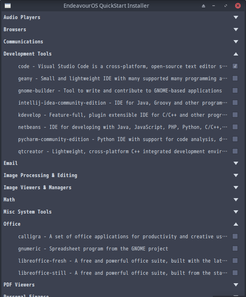Image resolution: width=246 pixels, height=297 pixels.
Task: Uncheck the Visual Studio Code package checkbox
Action: pyautogui.click(x=235, y=66)
